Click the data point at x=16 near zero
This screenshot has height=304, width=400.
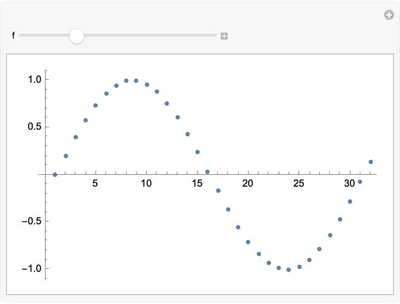point(207,172)
